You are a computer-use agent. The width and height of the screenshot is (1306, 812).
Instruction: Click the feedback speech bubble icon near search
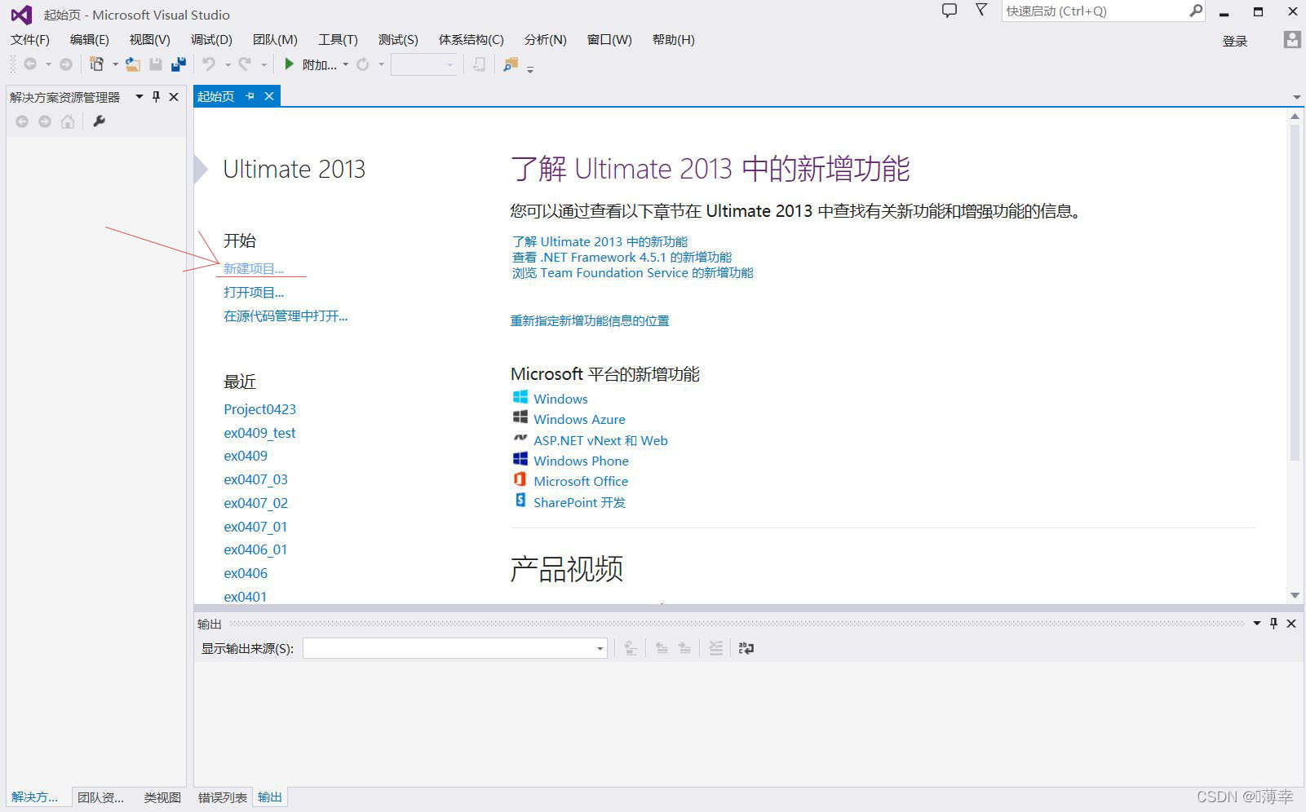[947, 11]
